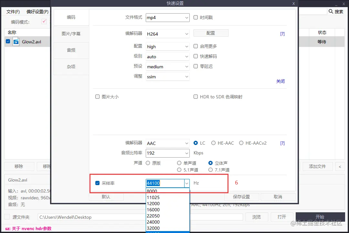Screen dimensions: 349x233
Task: Open the video codec [?] help link
Action: point(282,34)
